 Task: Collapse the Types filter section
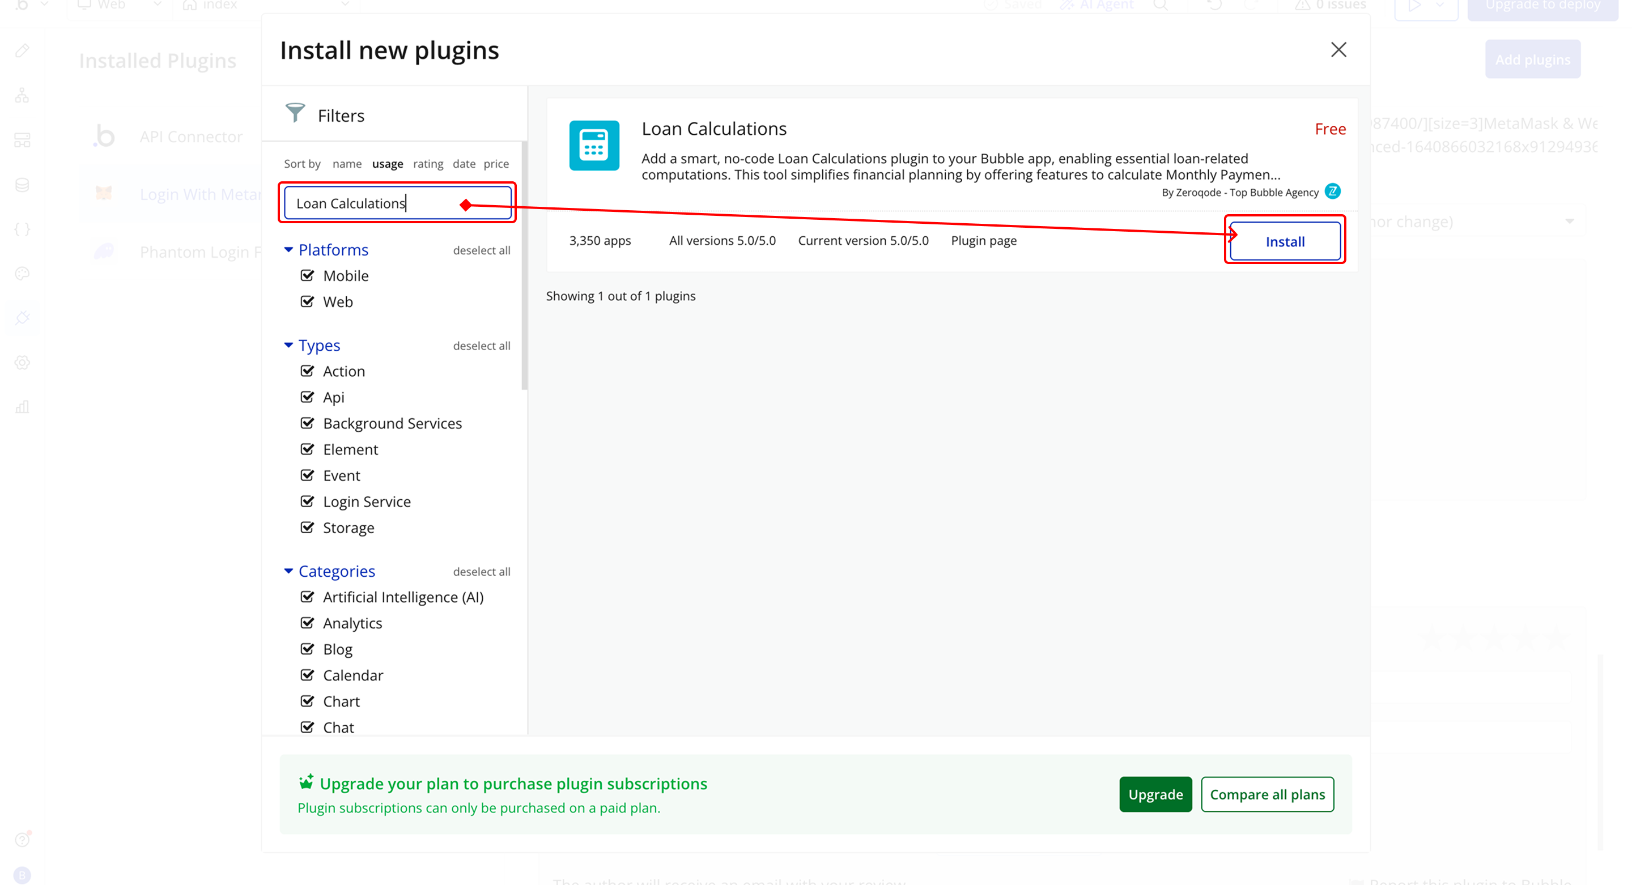click(x=288, y=345)
